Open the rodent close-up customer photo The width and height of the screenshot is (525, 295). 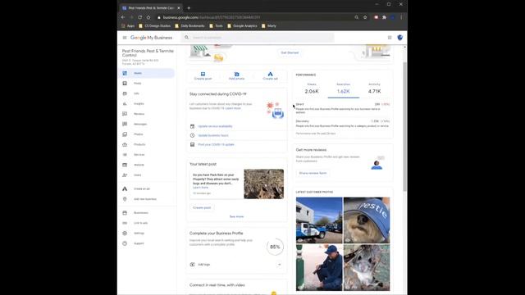(367, 267)
